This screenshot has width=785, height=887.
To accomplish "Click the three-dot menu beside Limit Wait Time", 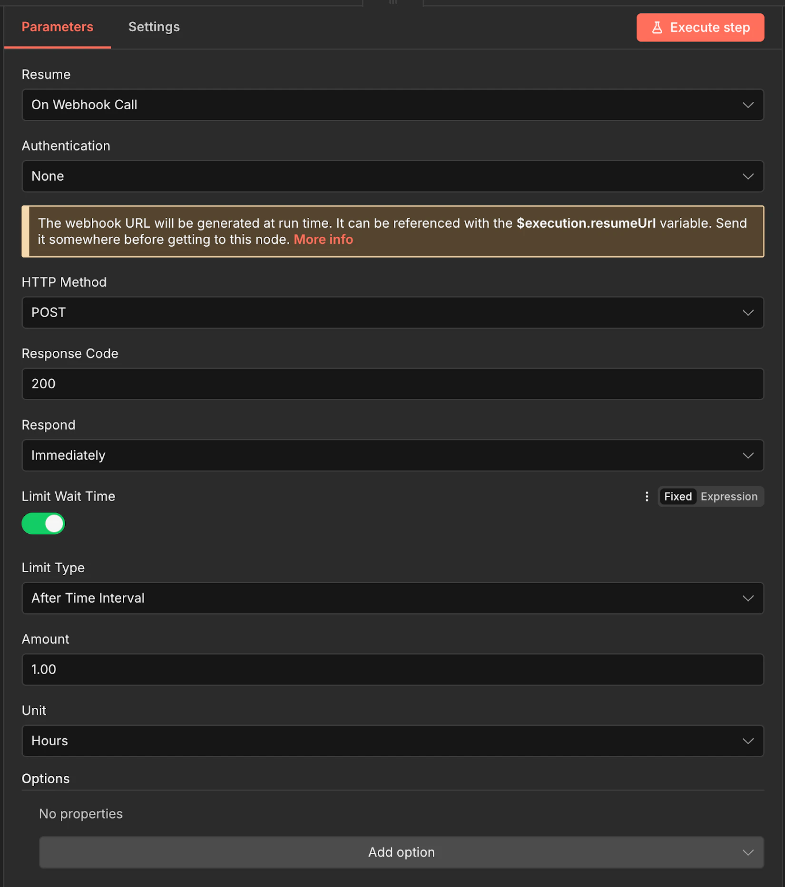I will coord(647,496).
